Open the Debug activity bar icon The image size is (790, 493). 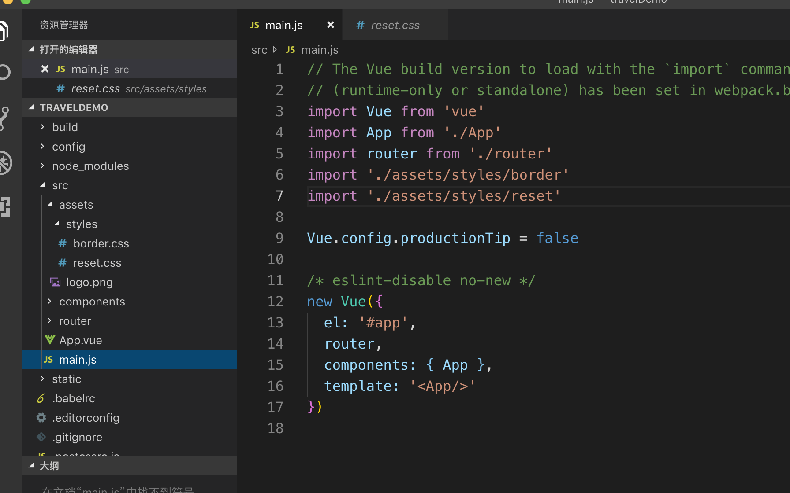tap(5, 163)
